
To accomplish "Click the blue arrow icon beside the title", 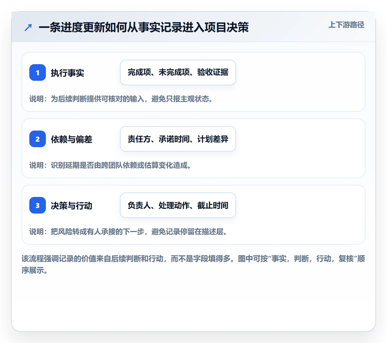I will tap(28, 27).
